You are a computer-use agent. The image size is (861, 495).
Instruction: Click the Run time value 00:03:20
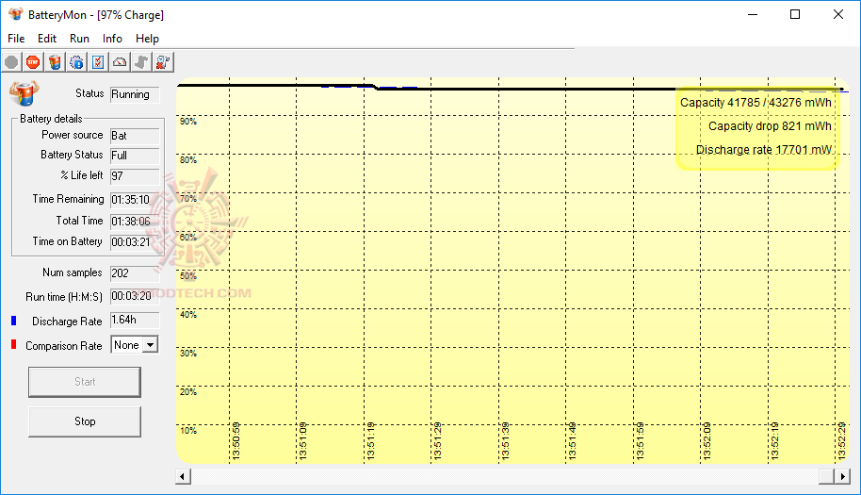point(135,296)
